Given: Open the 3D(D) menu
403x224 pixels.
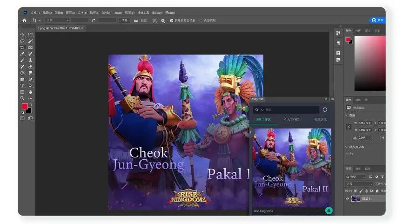Looking at the screenshot, I should pyautogui.click(x=118, y=13).
